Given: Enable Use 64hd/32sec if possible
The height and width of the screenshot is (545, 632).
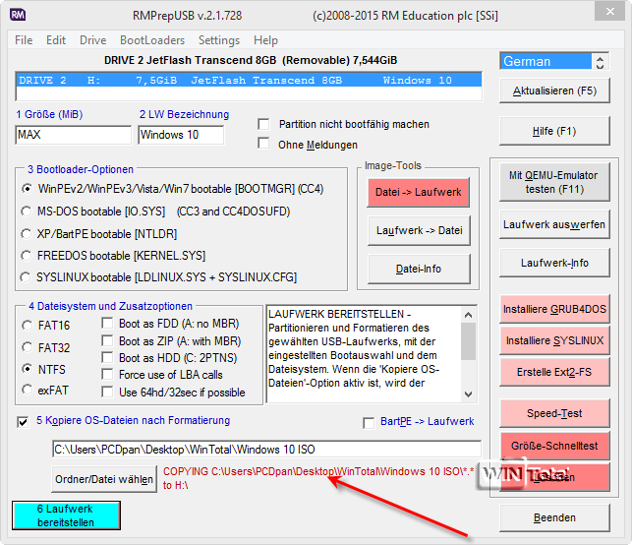Looking at the screenshot, I should pyautogui.click(x=107, y=393).
